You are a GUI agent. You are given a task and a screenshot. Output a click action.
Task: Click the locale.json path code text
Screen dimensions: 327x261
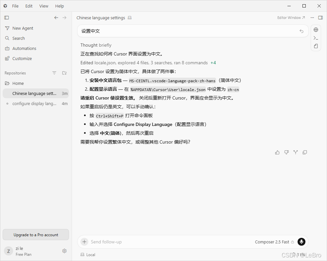point(168,89)
